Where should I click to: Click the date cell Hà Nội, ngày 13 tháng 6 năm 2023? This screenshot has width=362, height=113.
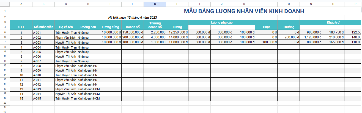point(133,18)
